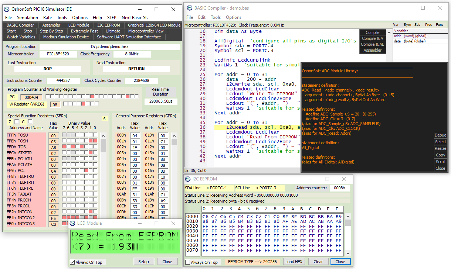This screenshot has width=451, height=269.
Task: Click the I2C EEPROM window's title bar icon
Action: tap(188, 179)
